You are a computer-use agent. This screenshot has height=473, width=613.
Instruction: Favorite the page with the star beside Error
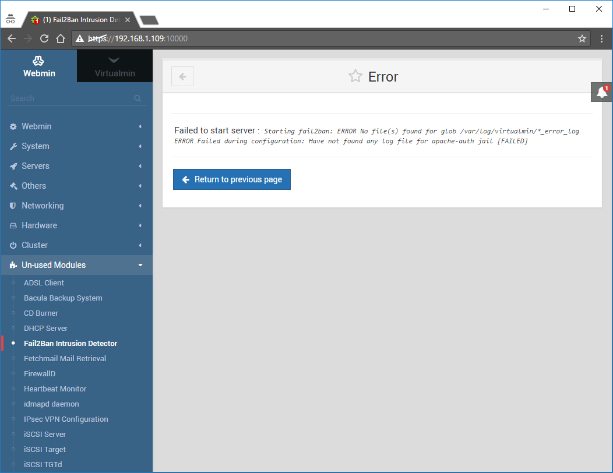(355, 76)
